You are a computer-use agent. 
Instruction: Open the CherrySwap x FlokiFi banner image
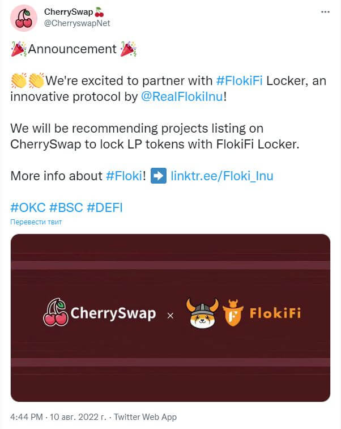[170, 318]
